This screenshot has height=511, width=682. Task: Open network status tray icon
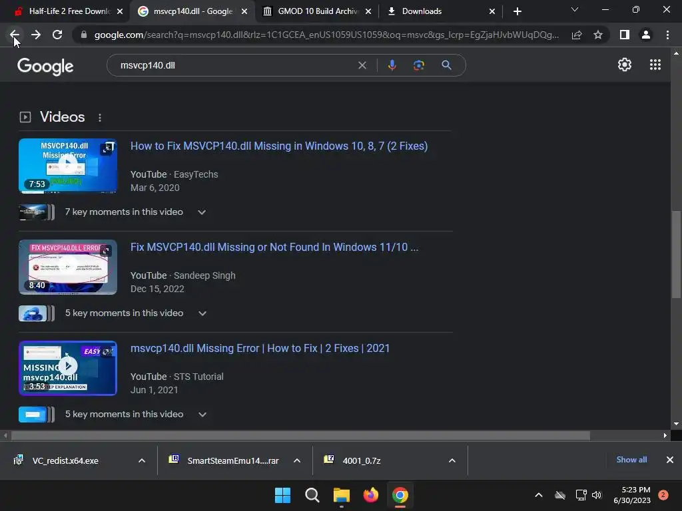click(x=581, y=495)
